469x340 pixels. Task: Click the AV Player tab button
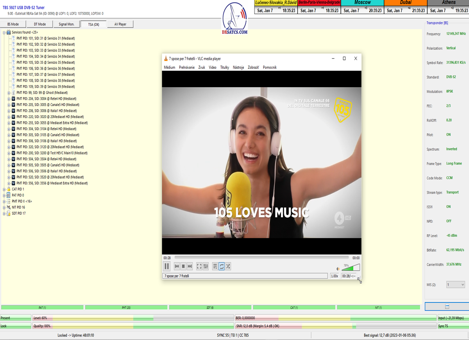tap(120, 24)
